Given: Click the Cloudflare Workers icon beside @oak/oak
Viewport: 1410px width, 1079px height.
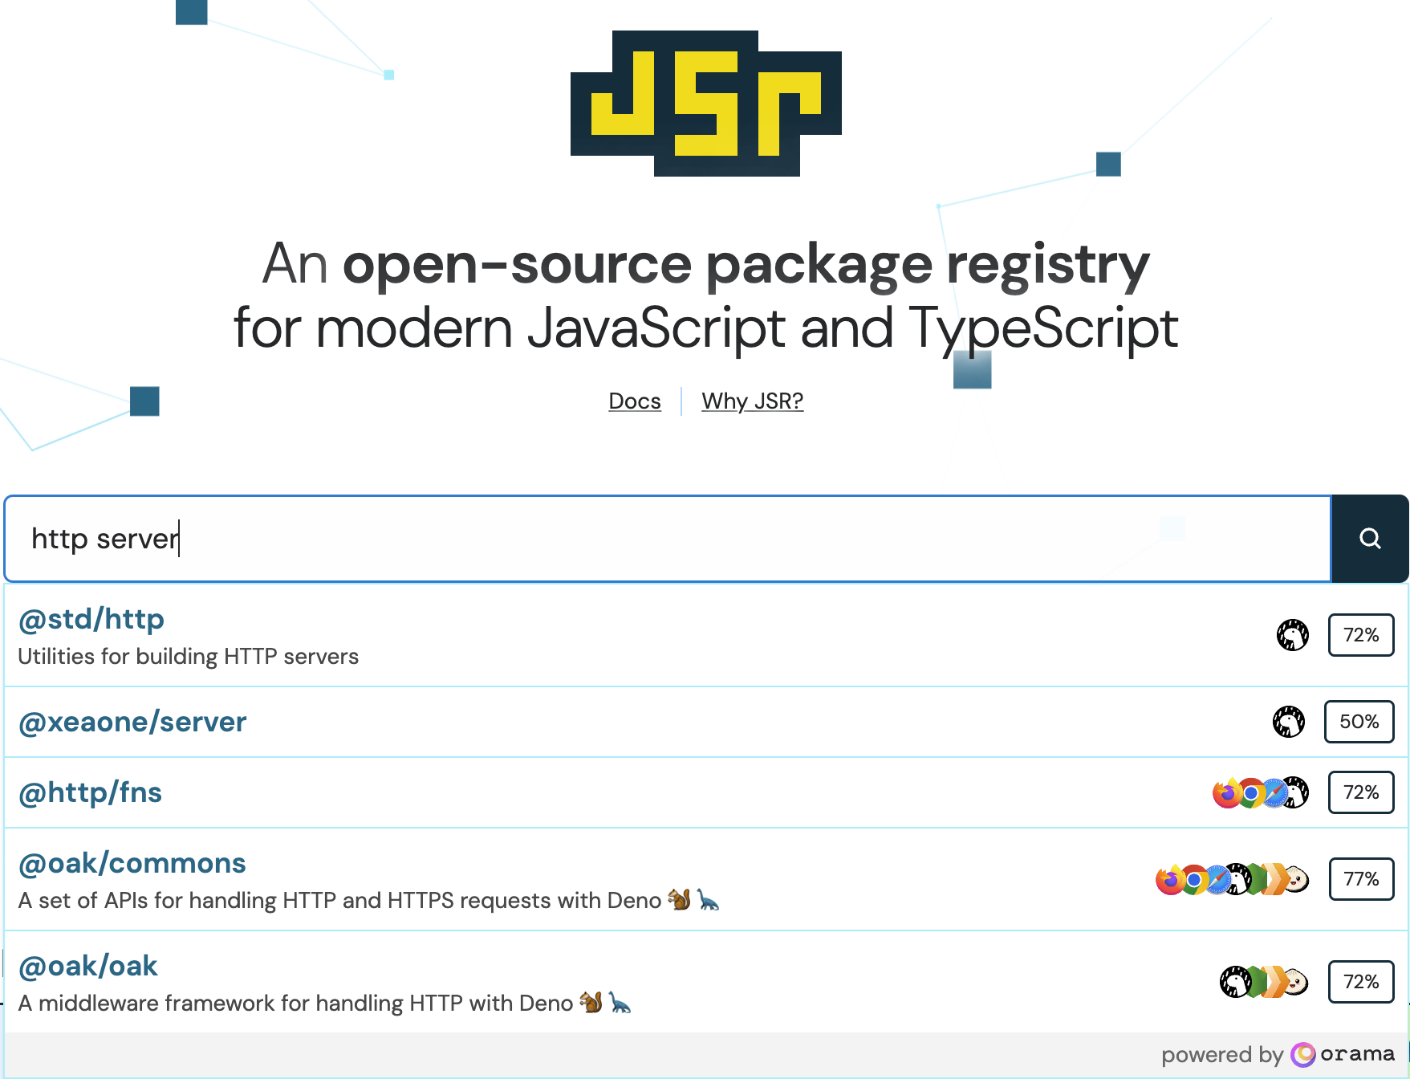Looking at the screenshot, I should tap(1276, 983).
